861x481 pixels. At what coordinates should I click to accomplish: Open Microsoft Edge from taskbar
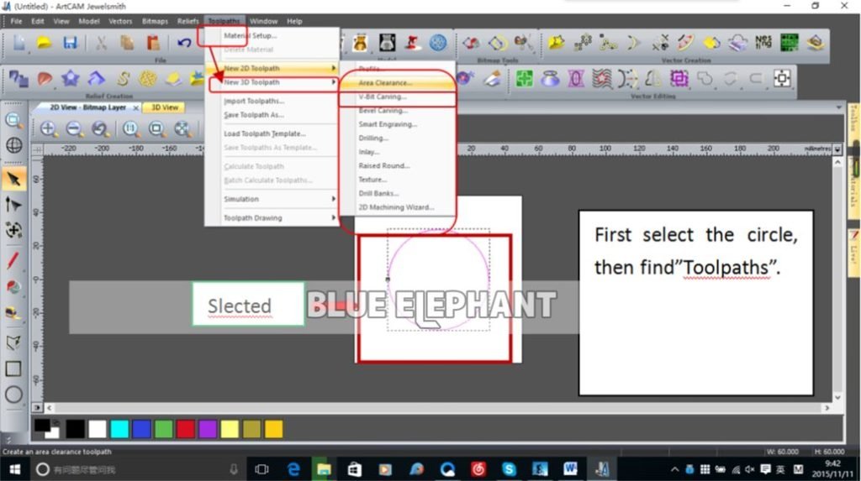293,469
